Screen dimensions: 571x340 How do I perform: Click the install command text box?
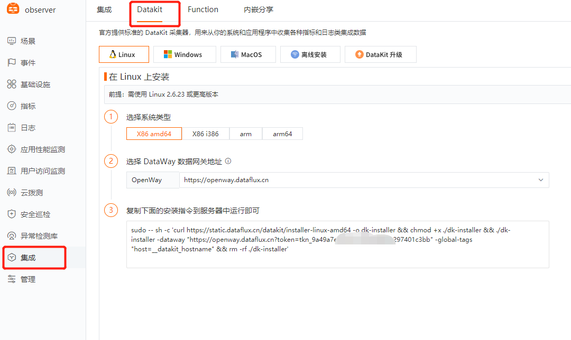coord(337,244)
